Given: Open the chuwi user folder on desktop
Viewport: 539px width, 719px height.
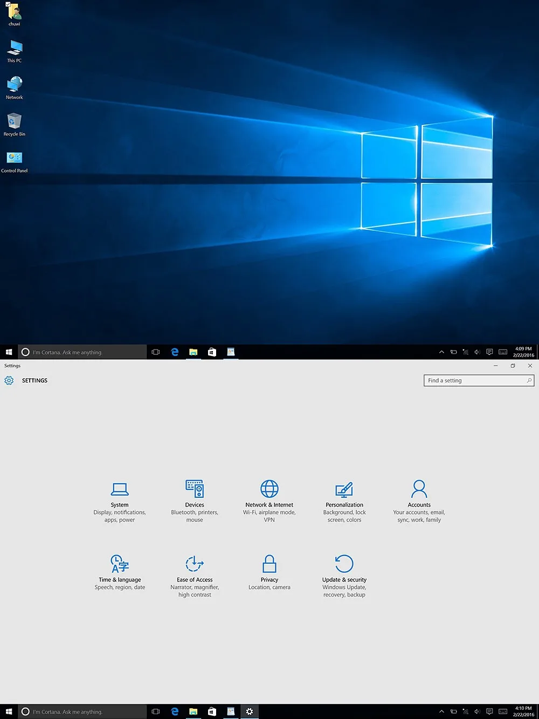Looking at the screenshot, I should tap(15, 15).
